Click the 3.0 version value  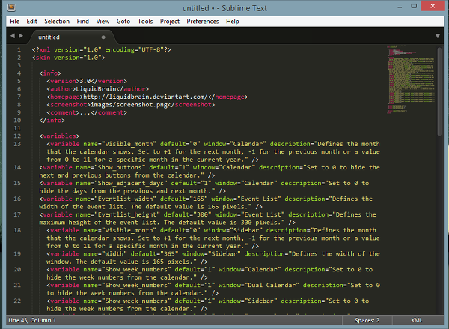tap(85, 81)
